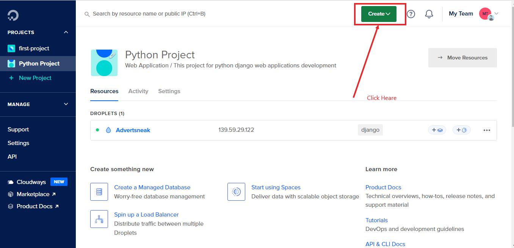The width and height of the screenshot is (514, 248).
Task: Edit the Python Project avatar pencil icon
Action: click(112, 55)
